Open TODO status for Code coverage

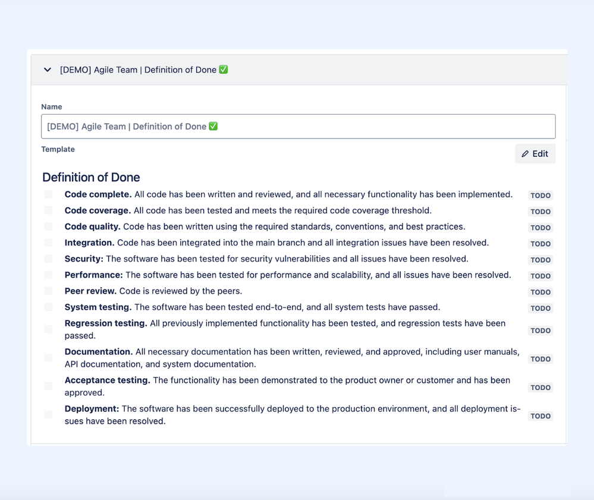tap(540, 212)
